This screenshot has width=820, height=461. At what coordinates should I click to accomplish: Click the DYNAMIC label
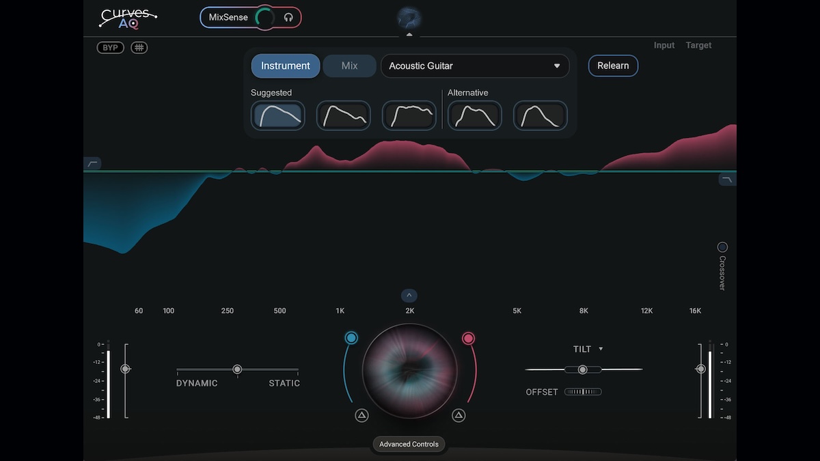pyautogui.click(x=197, y=383)
